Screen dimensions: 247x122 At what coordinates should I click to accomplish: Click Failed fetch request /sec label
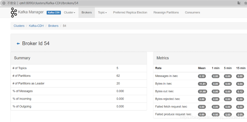coord(171,107)
